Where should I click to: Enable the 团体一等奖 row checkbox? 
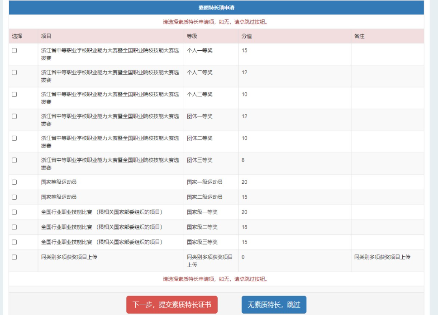14,116
